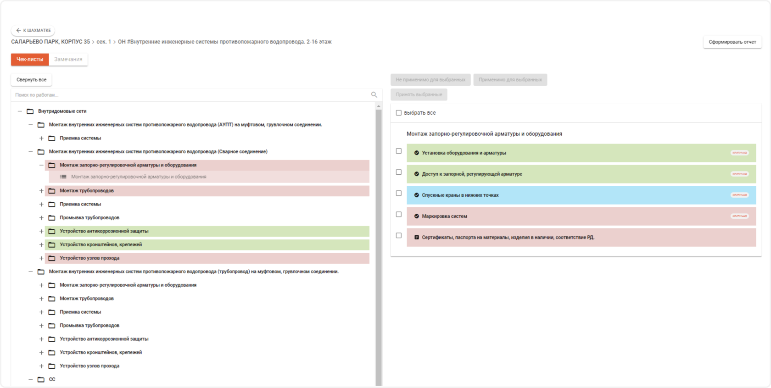This screenshot has width=771, height=388.
Task: Expand Устройство узлов прохода red folder
Action: [41, 258]
